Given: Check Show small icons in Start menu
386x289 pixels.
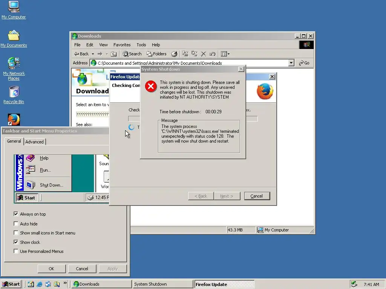Looking at the screenshot, I should click(16, 233).
